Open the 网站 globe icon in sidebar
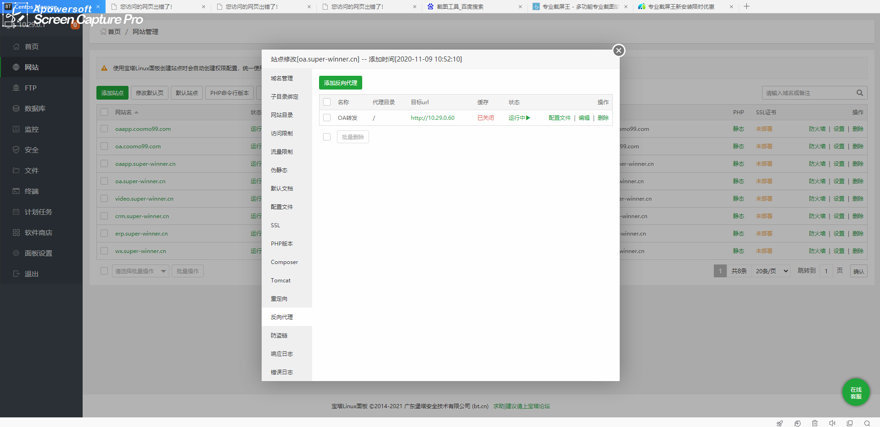Screen dimensions: 880x427 [16, 67]
